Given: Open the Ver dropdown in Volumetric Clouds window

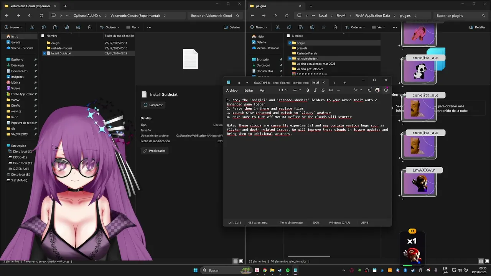Looking at the screenshot, I should (x=132, y=27).
